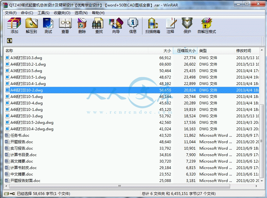267x198 pixels.
Task: Click the vertical scrollbar up arrow
Action: coord(262,50)
